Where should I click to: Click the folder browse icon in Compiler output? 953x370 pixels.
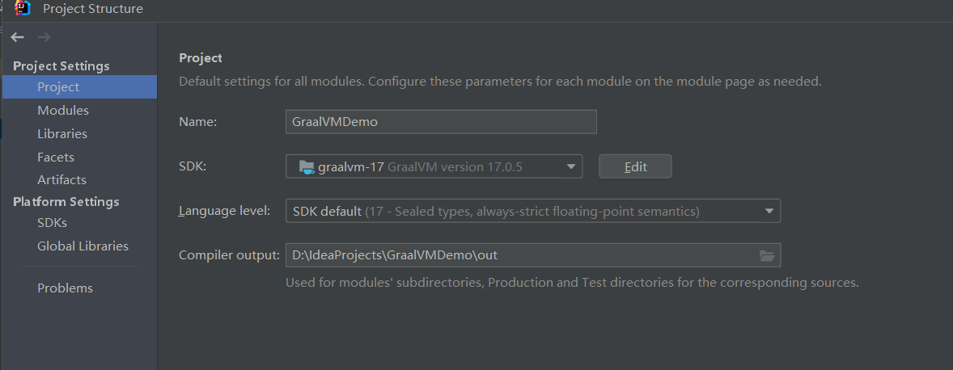point(767,255)
